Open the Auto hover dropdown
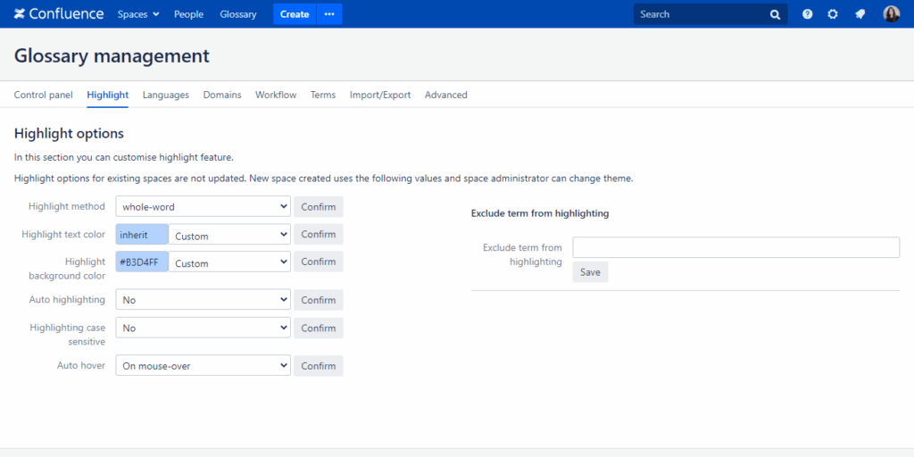The image size is (914, 457). pyautogui.click(x=203, y=366)
